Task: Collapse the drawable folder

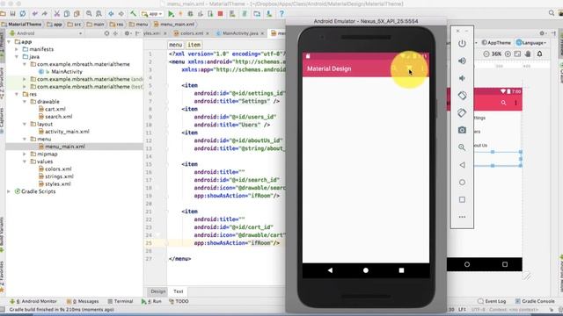Action: pos(25,102)
